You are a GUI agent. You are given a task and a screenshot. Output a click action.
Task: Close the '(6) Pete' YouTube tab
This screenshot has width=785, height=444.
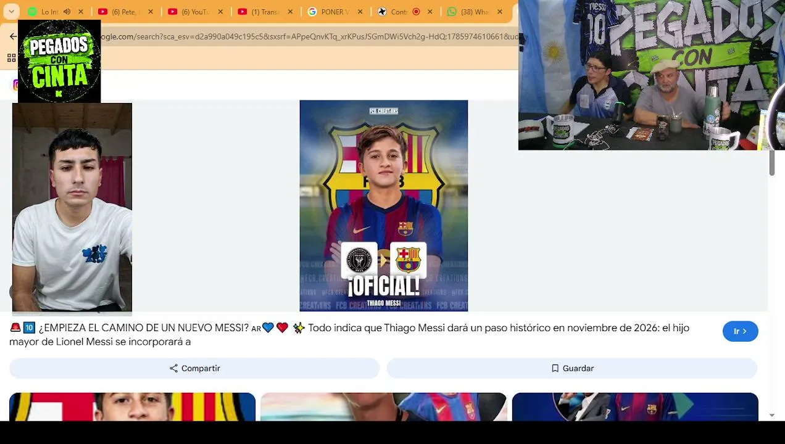pos(150,12)
